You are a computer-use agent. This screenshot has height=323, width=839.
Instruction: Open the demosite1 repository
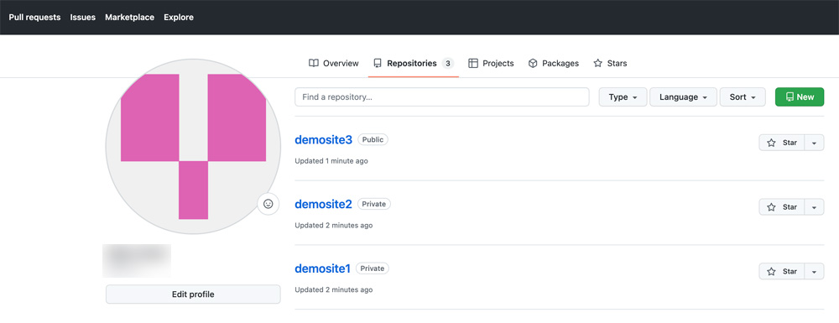coord(323,268)
